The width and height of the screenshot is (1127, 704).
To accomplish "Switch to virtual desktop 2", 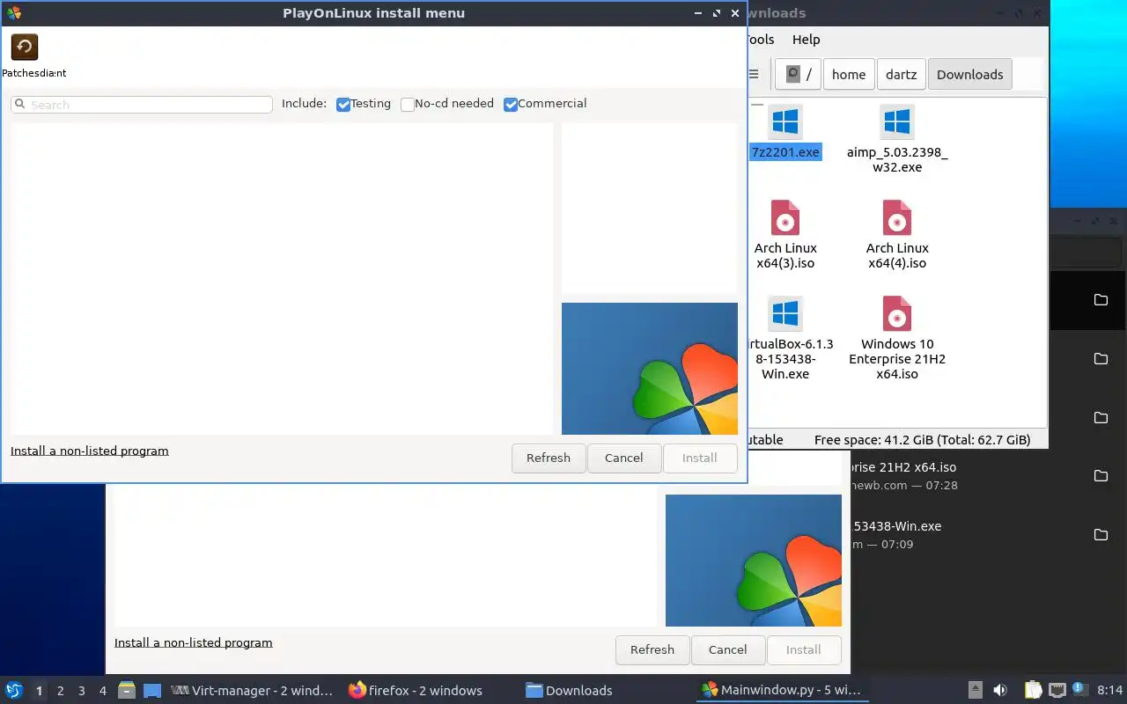I will click(x=61, y=691).
